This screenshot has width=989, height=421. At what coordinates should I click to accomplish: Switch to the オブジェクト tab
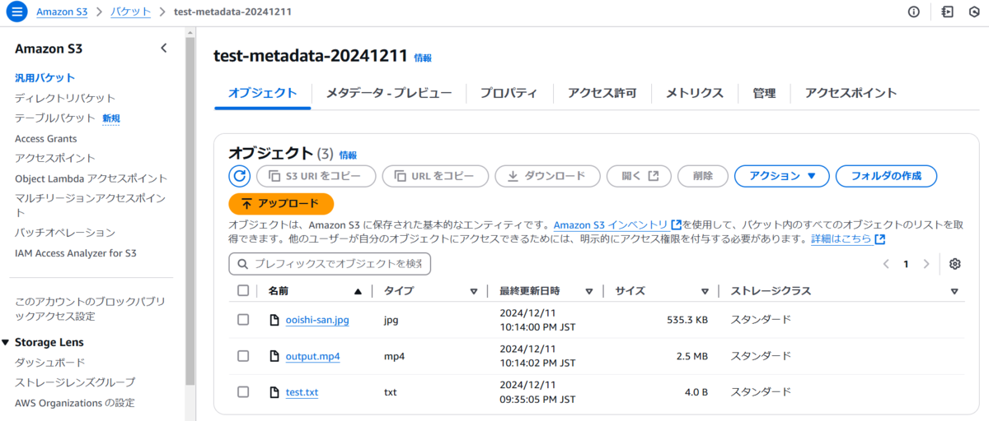coord(262,93)
